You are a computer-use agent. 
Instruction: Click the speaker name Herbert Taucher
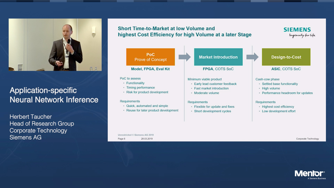[x=31, y=117]
